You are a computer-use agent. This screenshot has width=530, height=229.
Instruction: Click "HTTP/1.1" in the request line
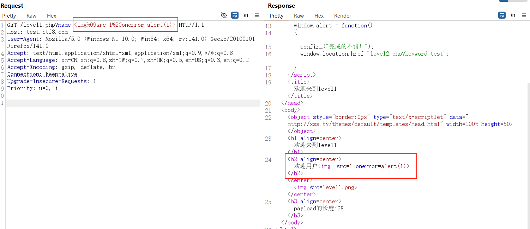pyautogui.click(x=191, y=25)
